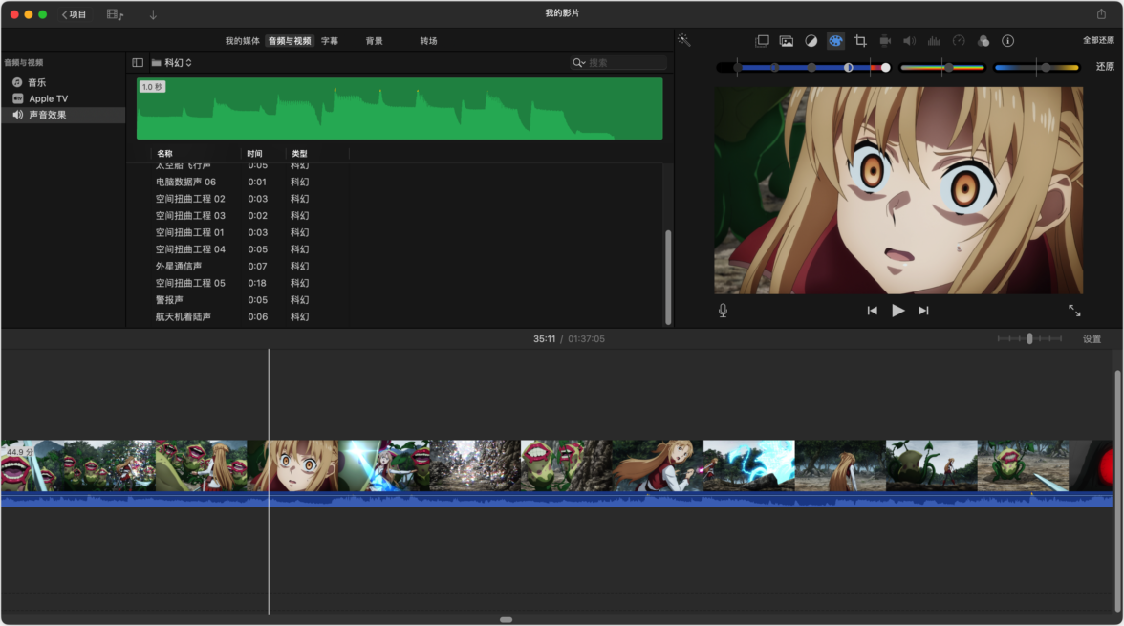This screenshot has width=1124, height=626.
Task: Open Clip Filter and Audio Effects
Action: (983, 41)
